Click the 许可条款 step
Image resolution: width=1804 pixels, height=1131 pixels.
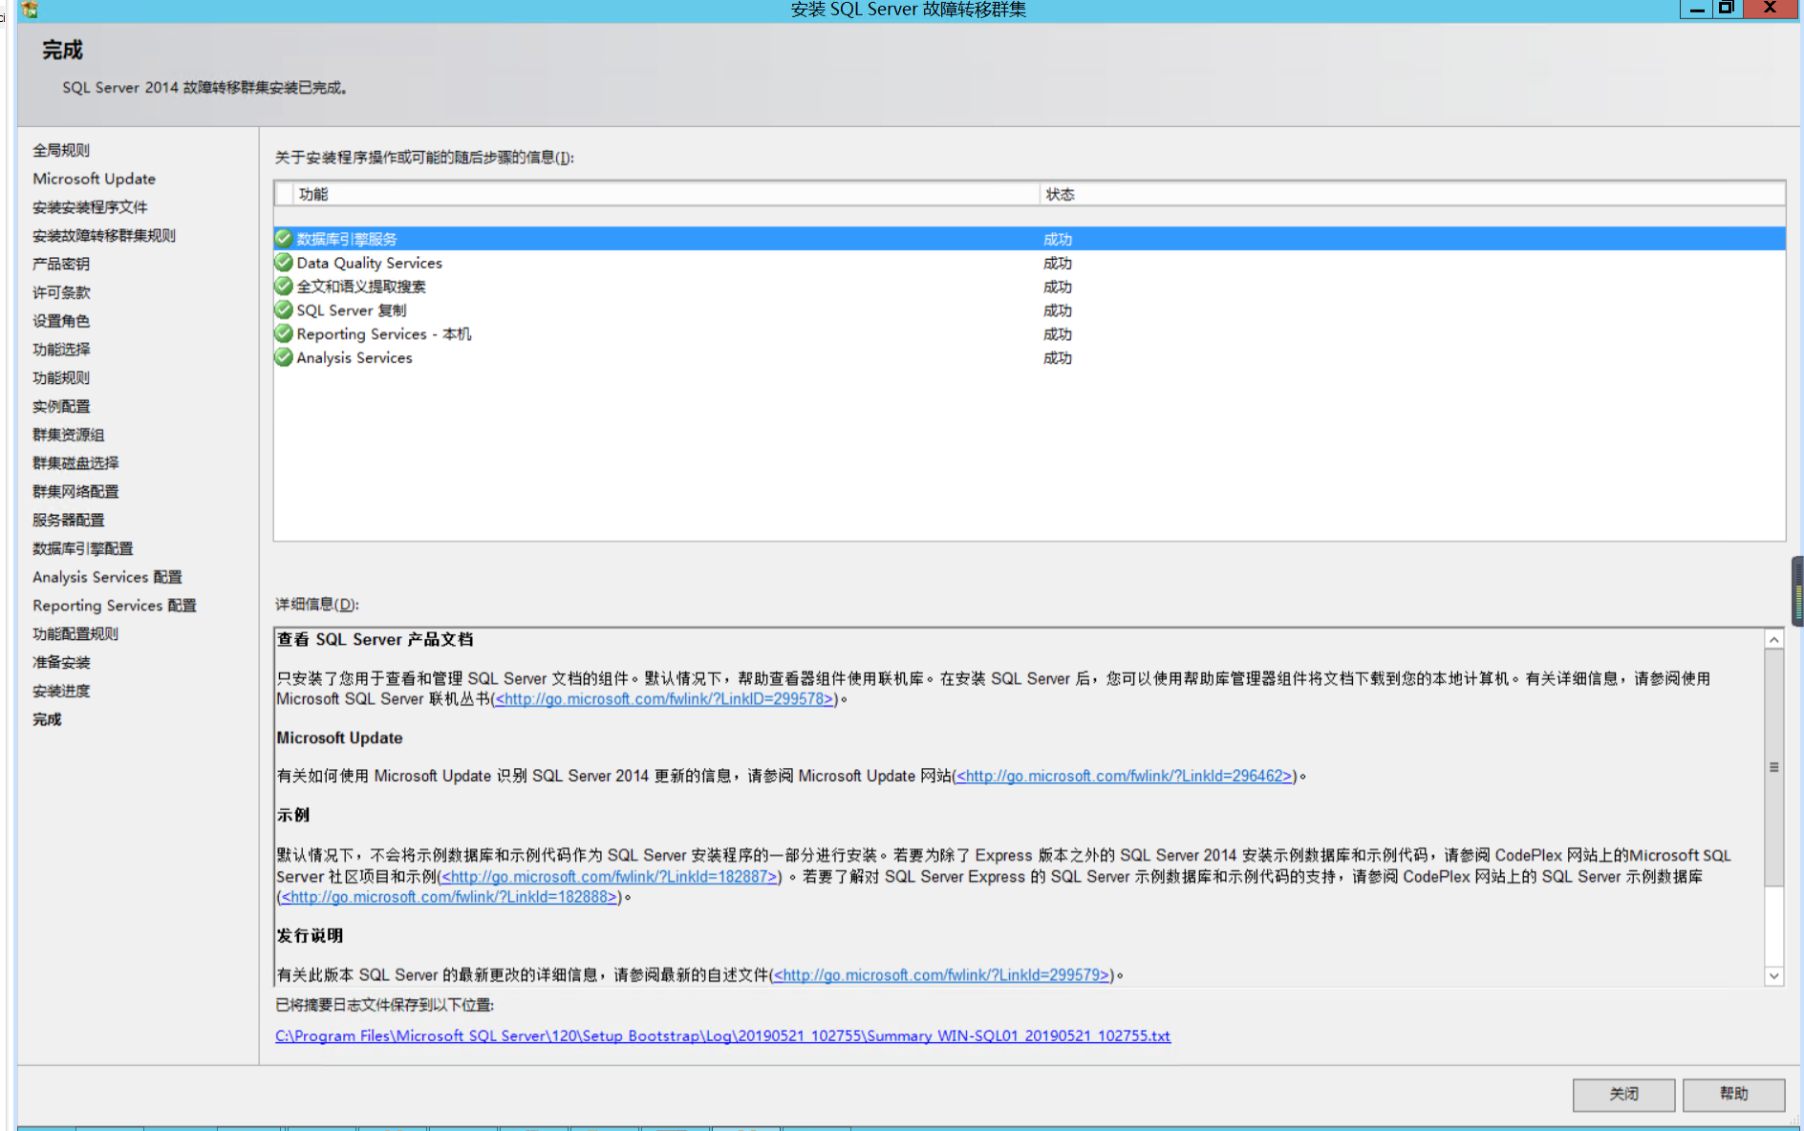pyautogui.click(x=61, y=293)
